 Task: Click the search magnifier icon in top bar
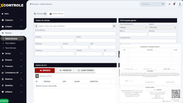[x=163, y=4]
